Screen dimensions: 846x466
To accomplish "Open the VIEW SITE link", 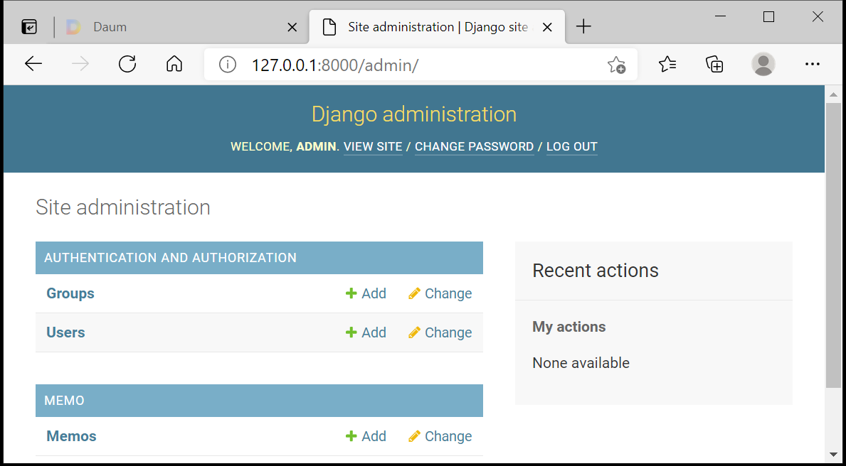I will (x=373, y=146).
